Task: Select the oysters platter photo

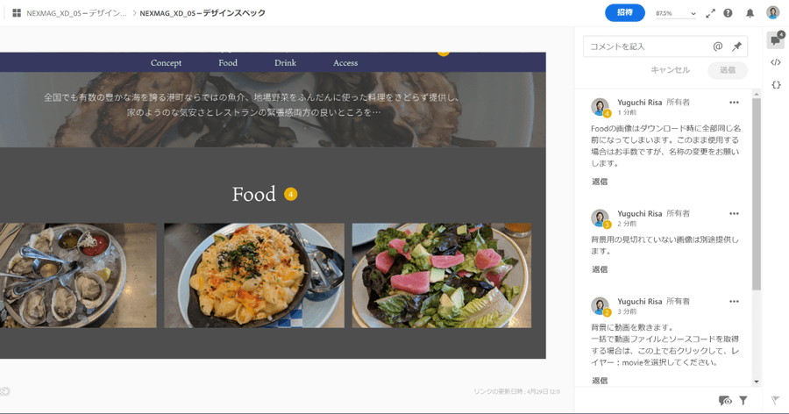Action: click(x=78, y=275)
